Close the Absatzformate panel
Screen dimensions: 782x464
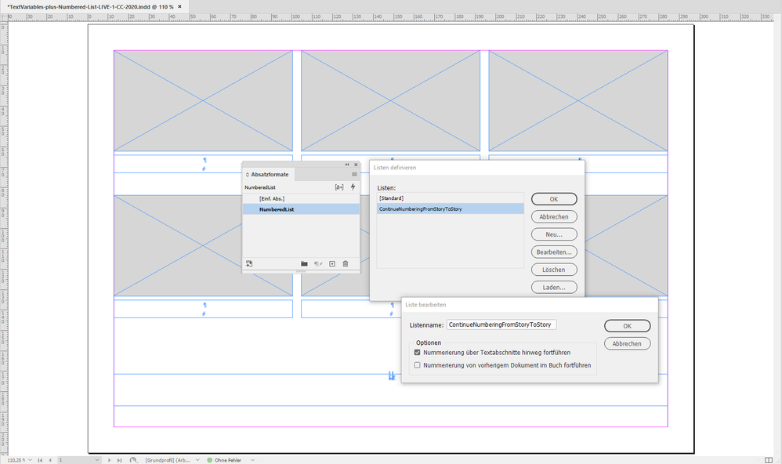point(356,165)
